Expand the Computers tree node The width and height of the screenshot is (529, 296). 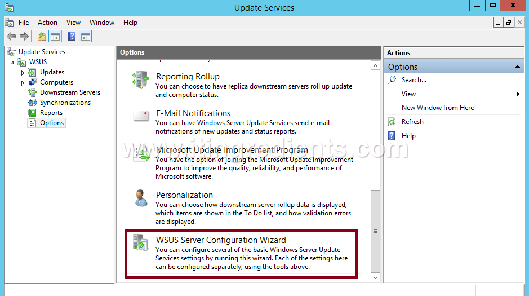click(23, 83)
